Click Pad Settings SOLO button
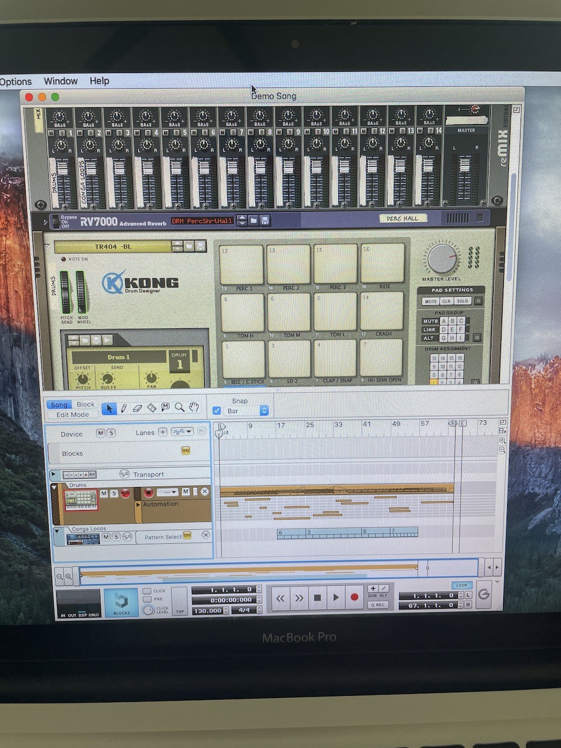The height and width of the screenshot is (748, 561). pos(462,301)
